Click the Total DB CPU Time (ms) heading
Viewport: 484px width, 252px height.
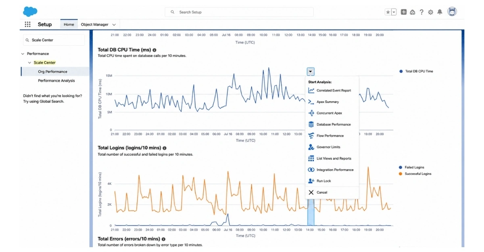[124, 50]
